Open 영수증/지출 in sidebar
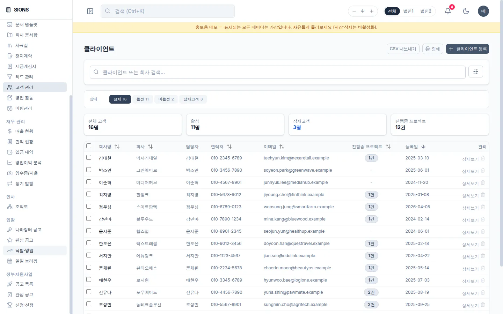The image size is (503, 314). pos(35,173)
